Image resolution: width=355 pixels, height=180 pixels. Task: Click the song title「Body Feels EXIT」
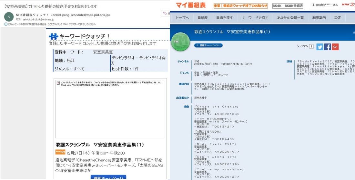click(216, 144)
